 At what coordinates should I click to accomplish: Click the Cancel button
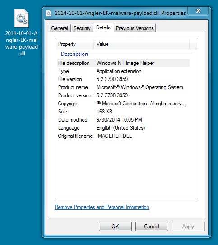(x=152, y=227)
